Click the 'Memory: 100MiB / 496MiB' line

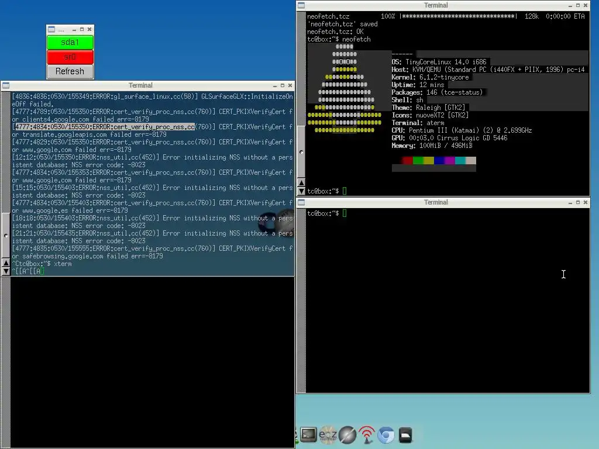click(432, 146)
